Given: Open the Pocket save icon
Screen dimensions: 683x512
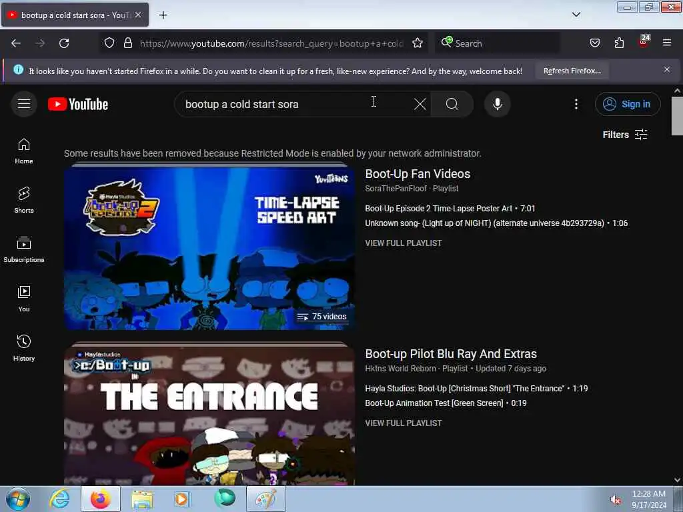Looking at the screenshot, I should pos(594,43).
